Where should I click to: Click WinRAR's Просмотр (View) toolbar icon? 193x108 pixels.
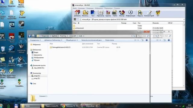tap(100, 13)
